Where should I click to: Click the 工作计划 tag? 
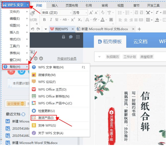130,57
